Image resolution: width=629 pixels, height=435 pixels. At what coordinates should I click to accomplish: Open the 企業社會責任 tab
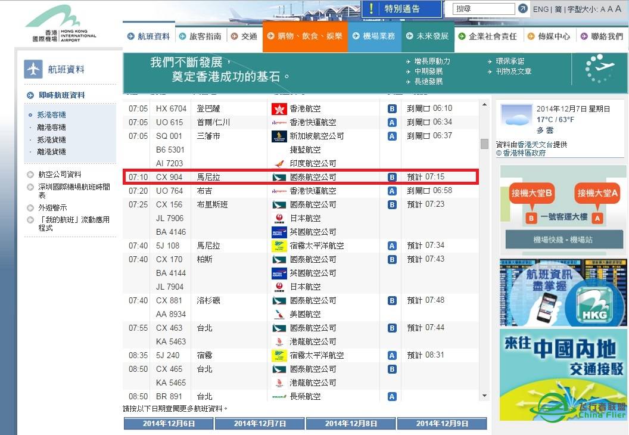pyautogui.click(x=488, y=36)
